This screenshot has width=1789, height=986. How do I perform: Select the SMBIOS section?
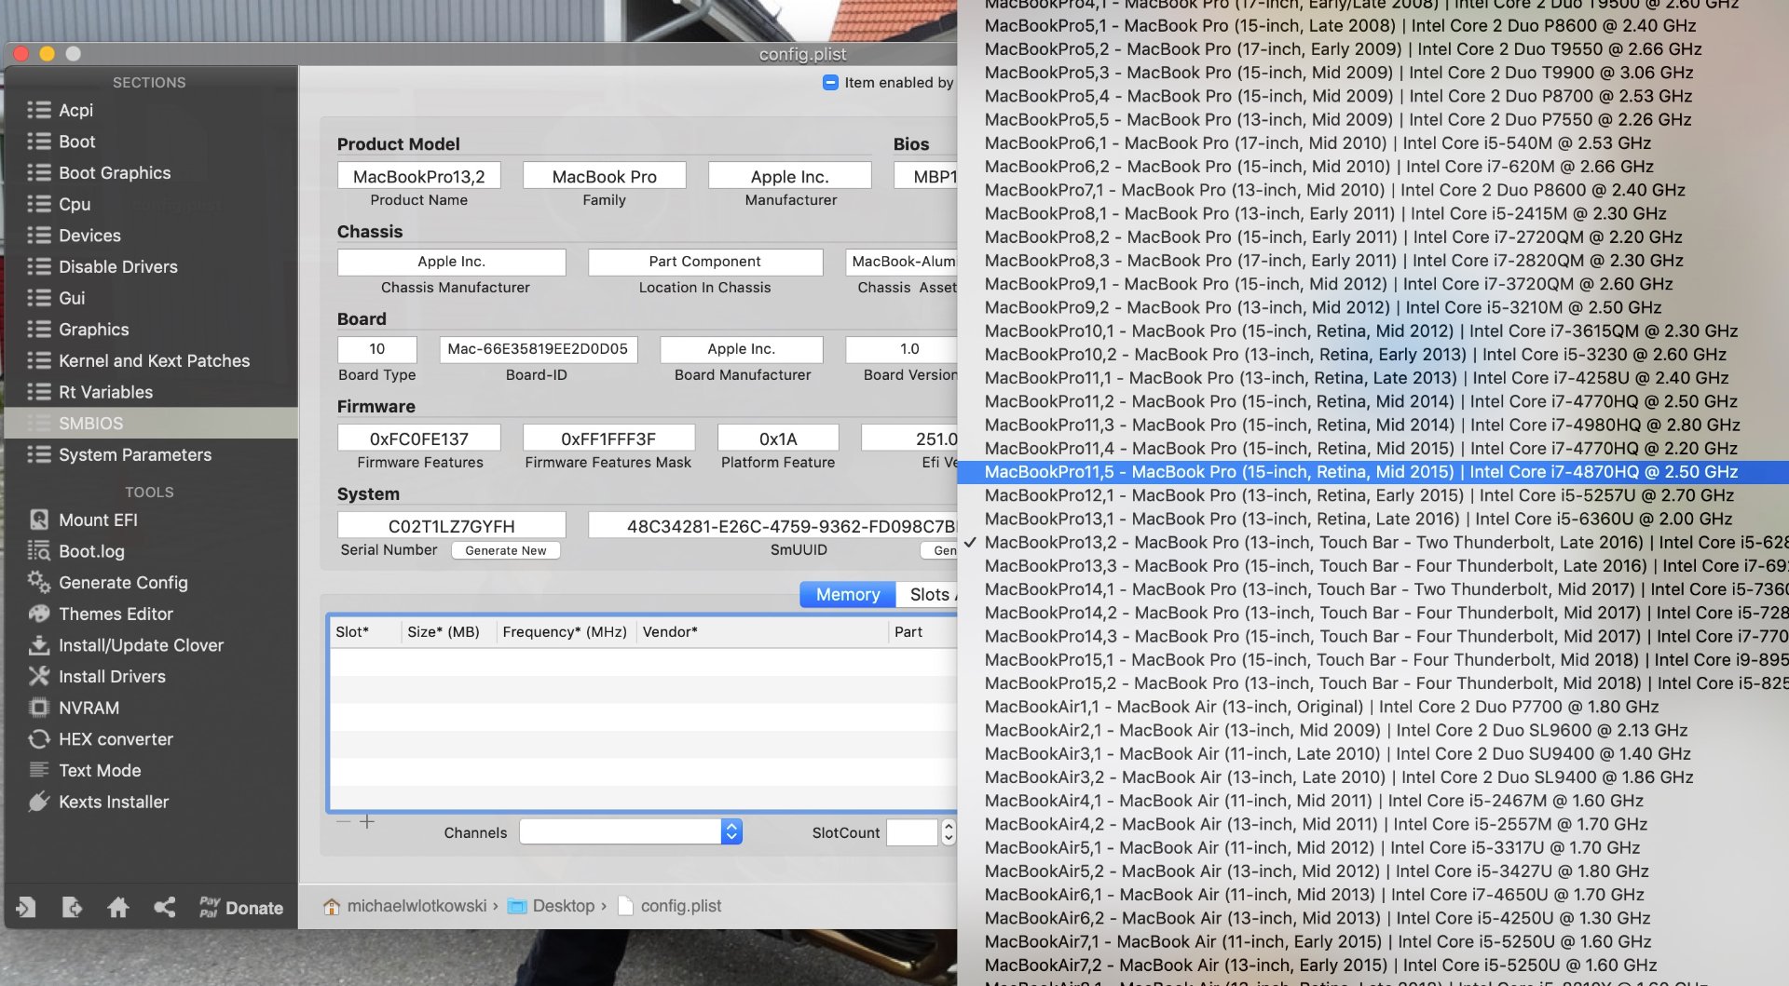pyautogui.click(x=151, y=423)
